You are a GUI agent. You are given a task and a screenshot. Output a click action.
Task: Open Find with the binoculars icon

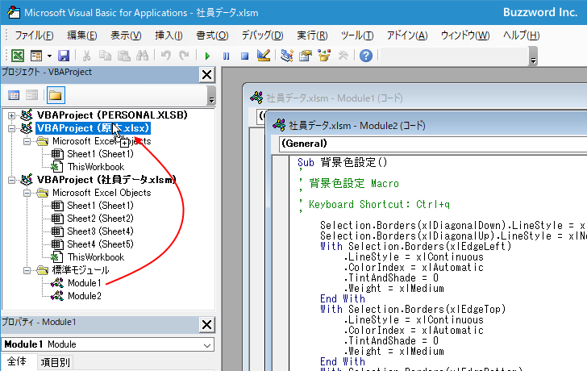pyautogui.click(x=142, y=56)
